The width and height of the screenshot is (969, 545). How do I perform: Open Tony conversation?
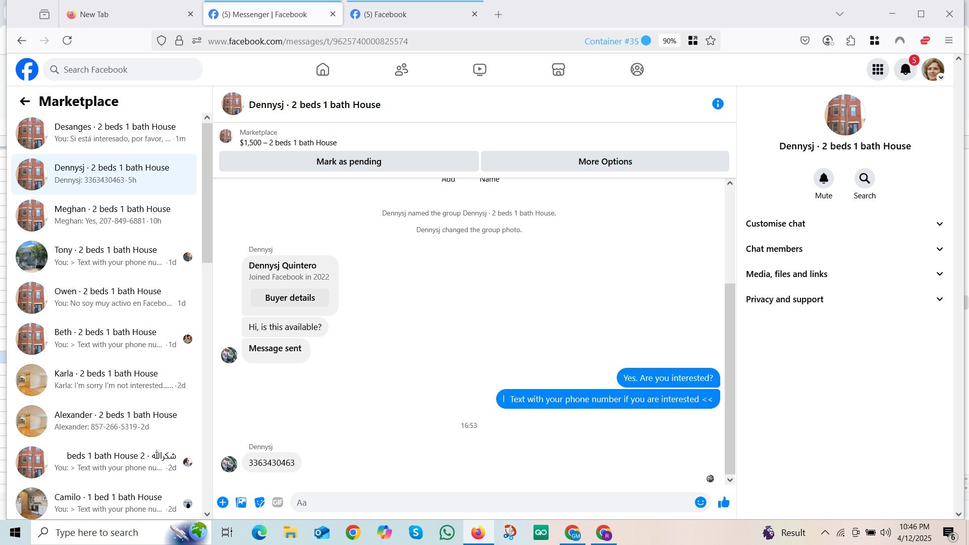pyautogui.click(x=104, y=256)
